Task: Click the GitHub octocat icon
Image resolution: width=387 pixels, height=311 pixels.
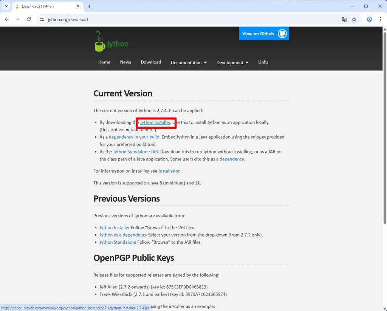Action: [x=282, y=34]
